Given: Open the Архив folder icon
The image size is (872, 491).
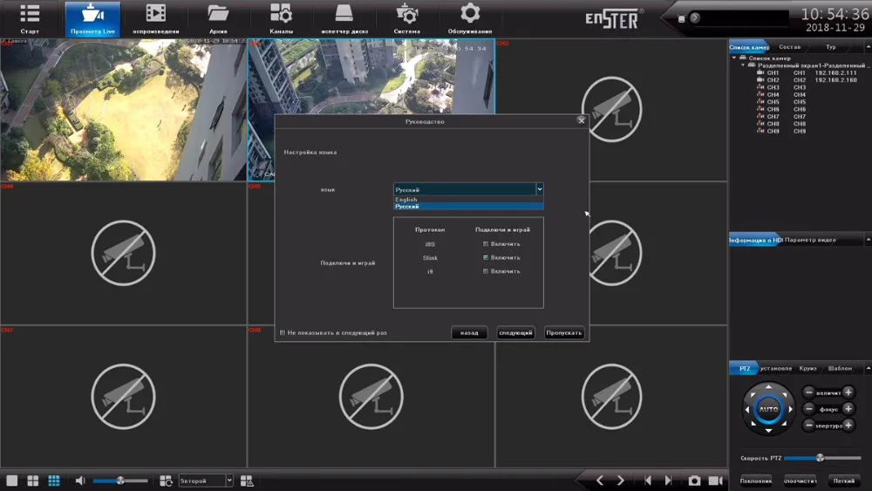Looking at the screenshot, I should [218, 19].
